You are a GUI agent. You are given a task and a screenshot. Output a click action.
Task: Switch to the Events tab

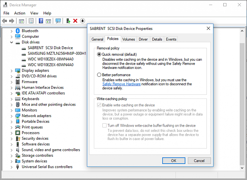(171, 39)
